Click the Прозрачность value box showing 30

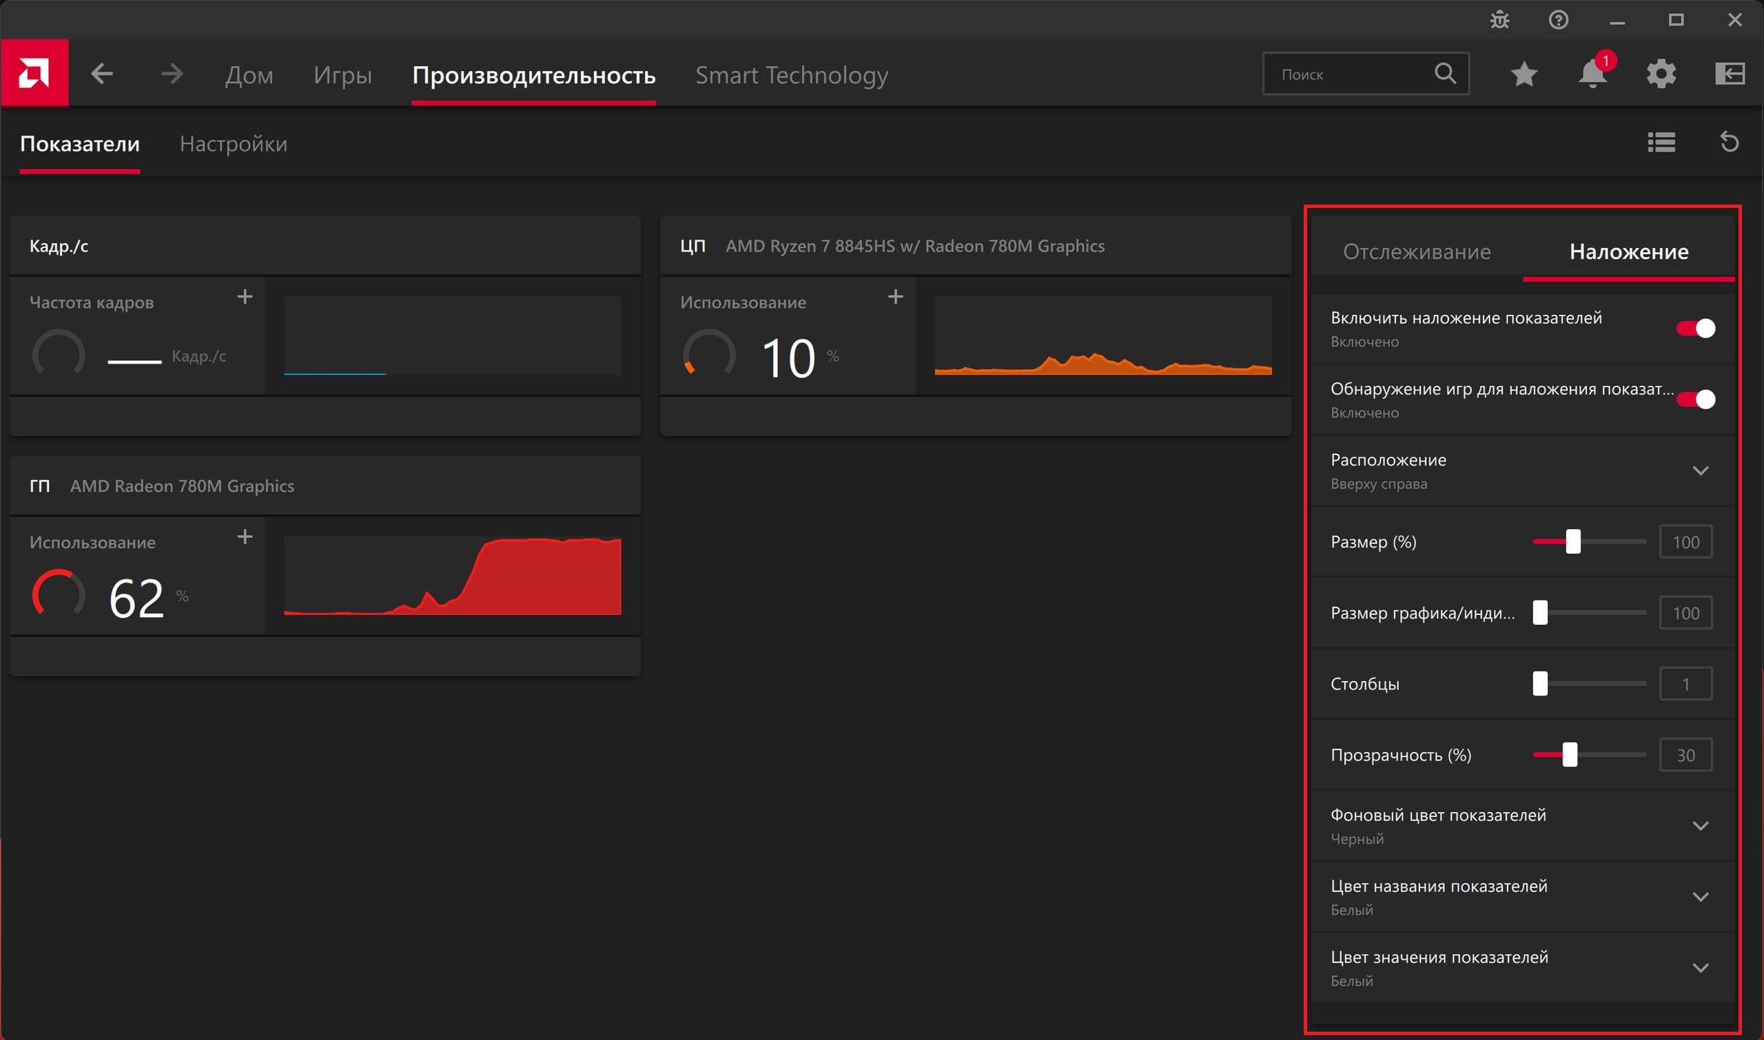pos(1685,755)
